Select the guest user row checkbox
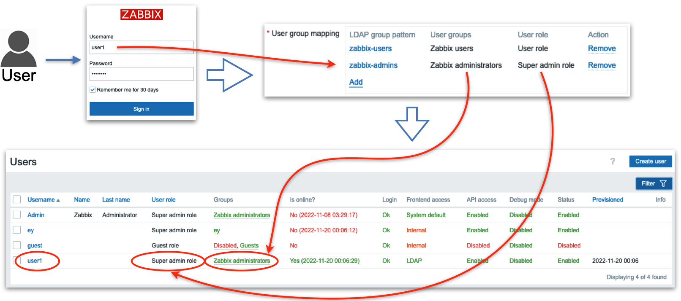The image size is (681, 301). coord(17,245)
